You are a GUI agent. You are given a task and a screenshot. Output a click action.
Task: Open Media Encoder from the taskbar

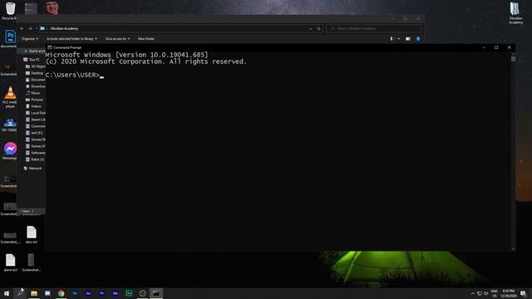click(116, 293)
